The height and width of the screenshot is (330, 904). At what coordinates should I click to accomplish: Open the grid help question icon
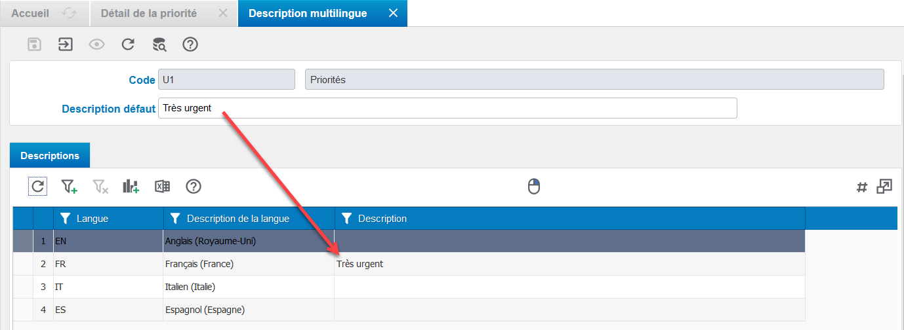[x=193, y=187]
